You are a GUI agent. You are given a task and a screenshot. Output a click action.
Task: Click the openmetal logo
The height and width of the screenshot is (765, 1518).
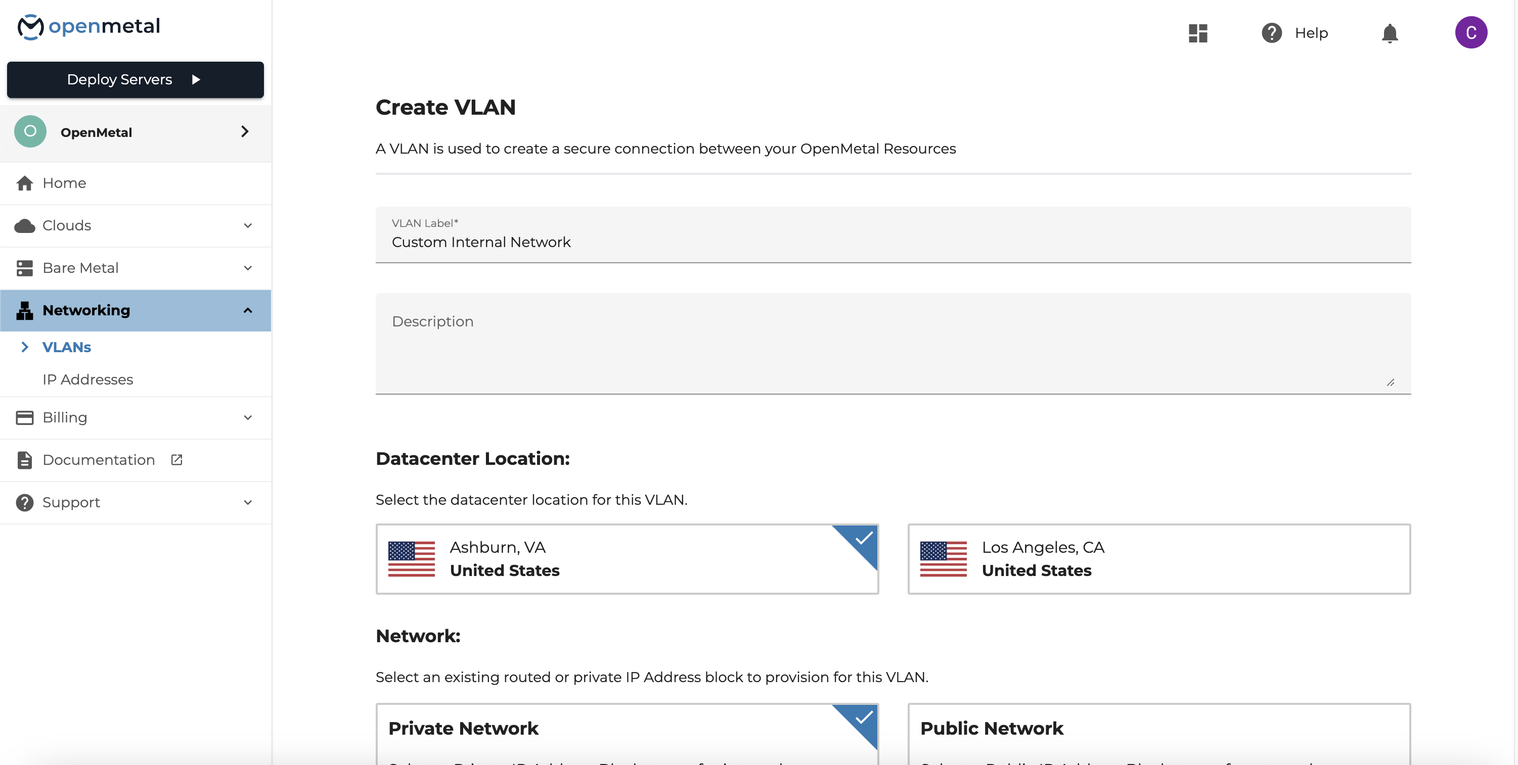(x=88, y=26)
